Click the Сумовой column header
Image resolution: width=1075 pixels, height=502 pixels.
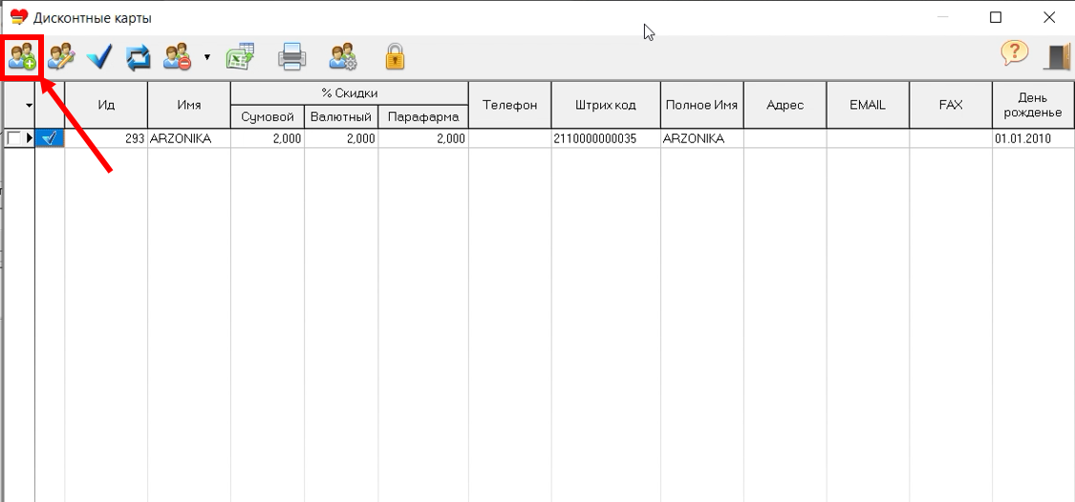coord(268,117)
